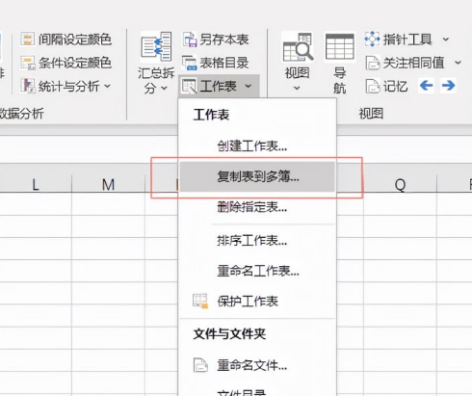The height and width of the screenshot is (396, 472).
Task: Click the 表格目录 icon
Action: (190, 63)
